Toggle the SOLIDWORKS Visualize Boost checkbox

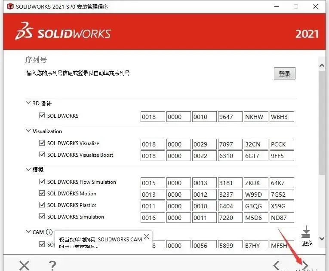click(x=42, y=155)
